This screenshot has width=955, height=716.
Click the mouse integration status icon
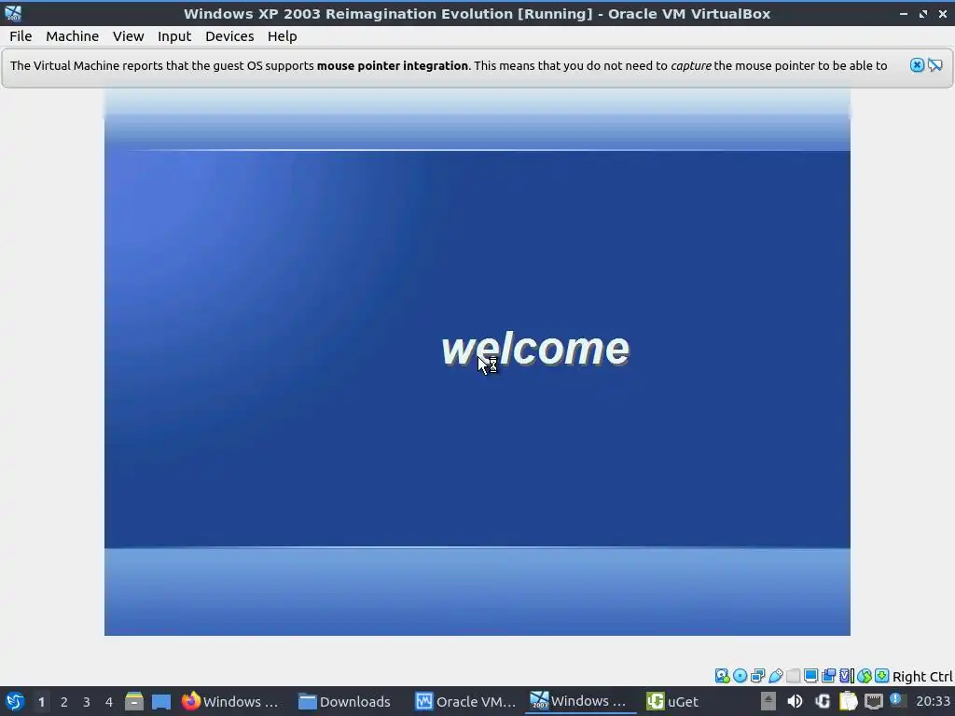865,676
